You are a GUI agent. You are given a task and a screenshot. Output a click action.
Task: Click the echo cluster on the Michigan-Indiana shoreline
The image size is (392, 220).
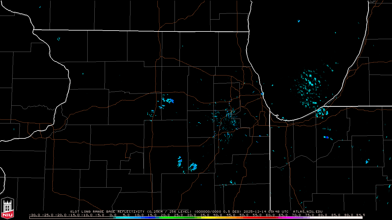click(x=321, y=112)
